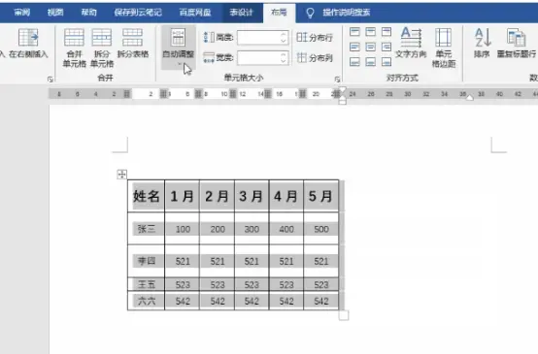Align cell text top right
Screen dimensions: 538x354
coord(386,32)
